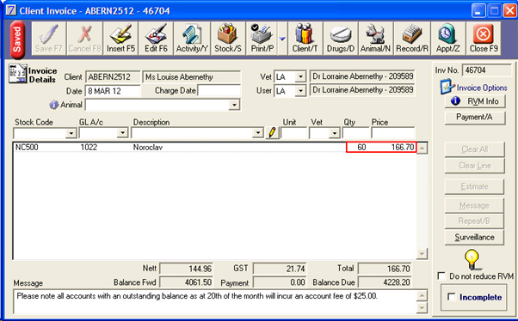This screenshot has width=518, height=321.
Task: Click the Price entry field
Action: pos(392,133)
